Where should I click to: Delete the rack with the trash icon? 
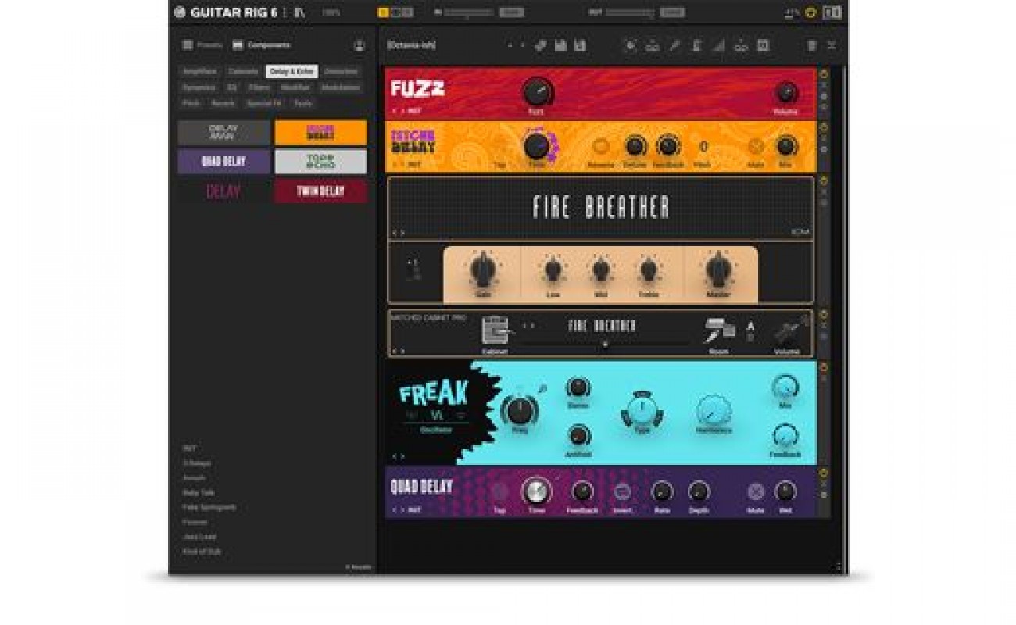pos(811,45)
